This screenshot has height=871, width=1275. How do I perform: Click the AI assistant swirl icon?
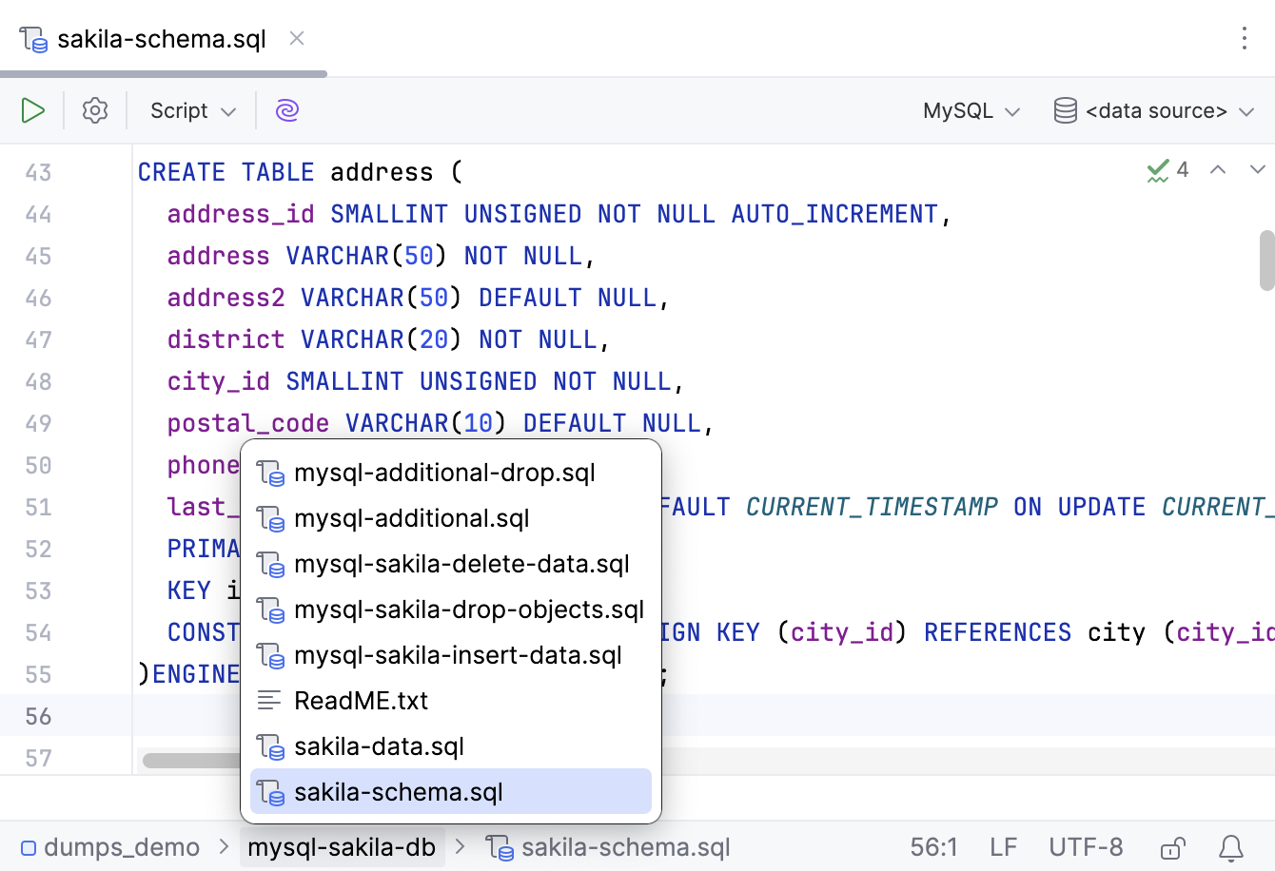pyautogui.click(x=287, y=110)
